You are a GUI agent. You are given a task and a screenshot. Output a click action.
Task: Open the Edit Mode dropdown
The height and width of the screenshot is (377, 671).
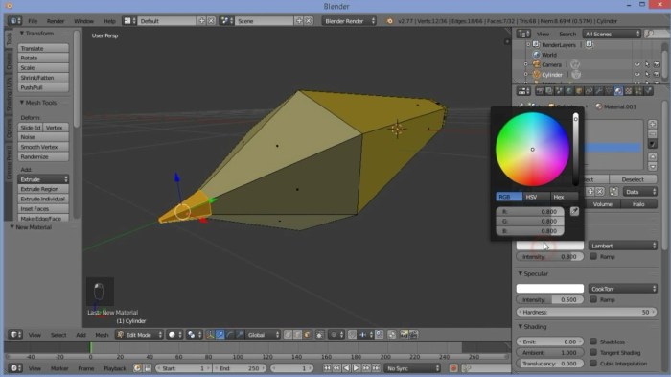(139, 335)
